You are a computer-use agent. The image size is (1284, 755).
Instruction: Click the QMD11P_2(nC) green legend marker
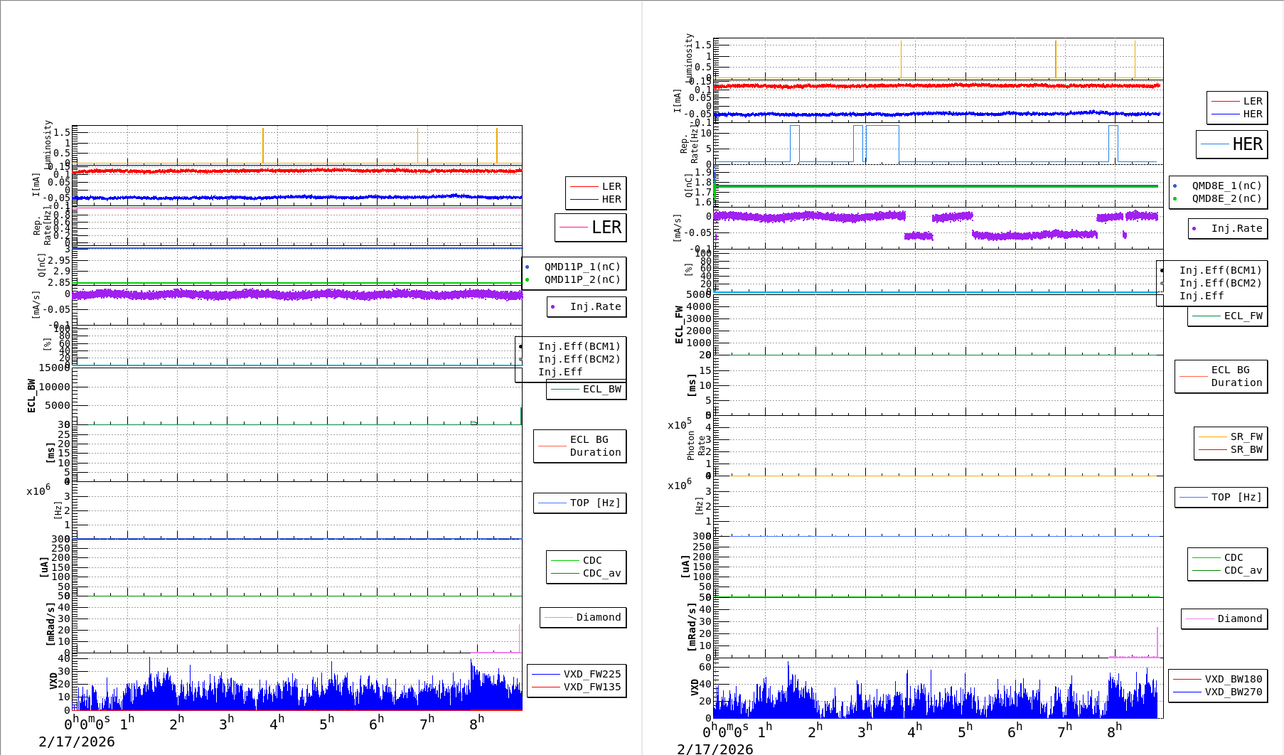527,280
